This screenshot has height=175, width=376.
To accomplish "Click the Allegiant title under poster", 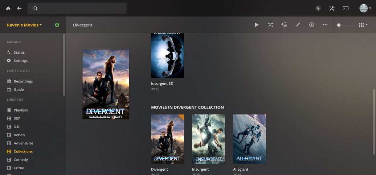I will click(x=241, y=169).
